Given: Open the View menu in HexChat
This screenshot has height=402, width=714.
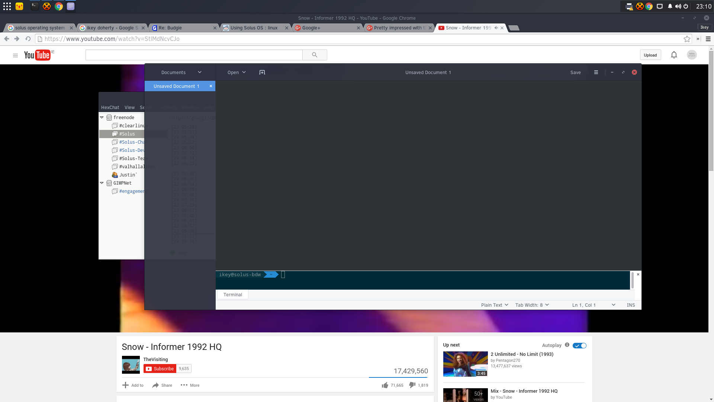Looking at the screenshot, I should tap(129, 108).
